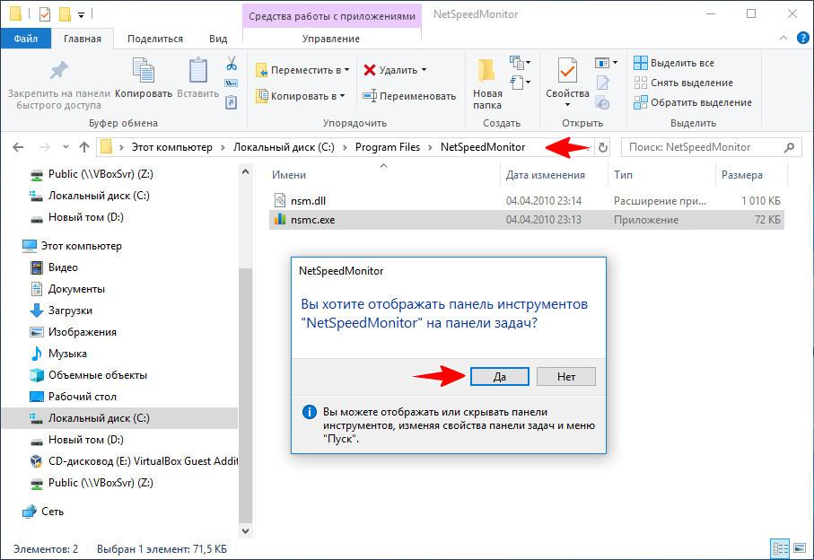Click the Edit file icon in Открыть group
814x560 pixels.
pyautogui.click(x=602, y=83)
